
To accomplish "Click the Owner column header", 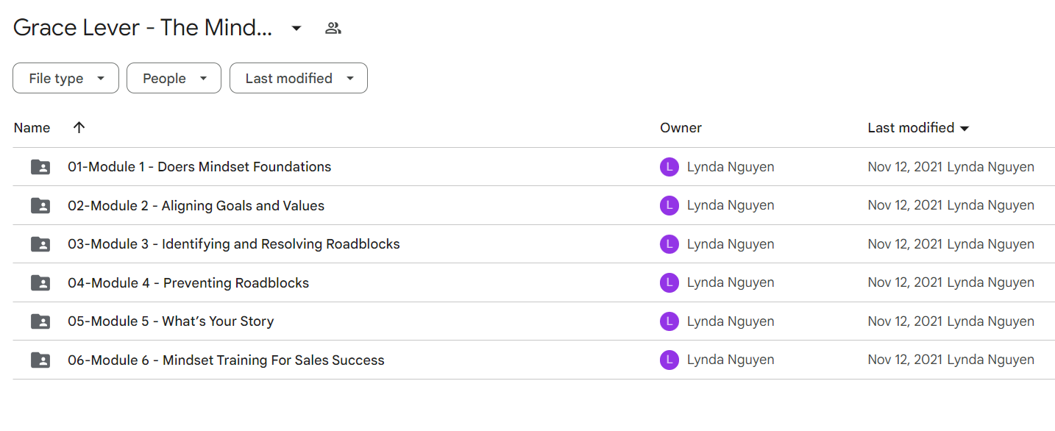I will 681,127.
